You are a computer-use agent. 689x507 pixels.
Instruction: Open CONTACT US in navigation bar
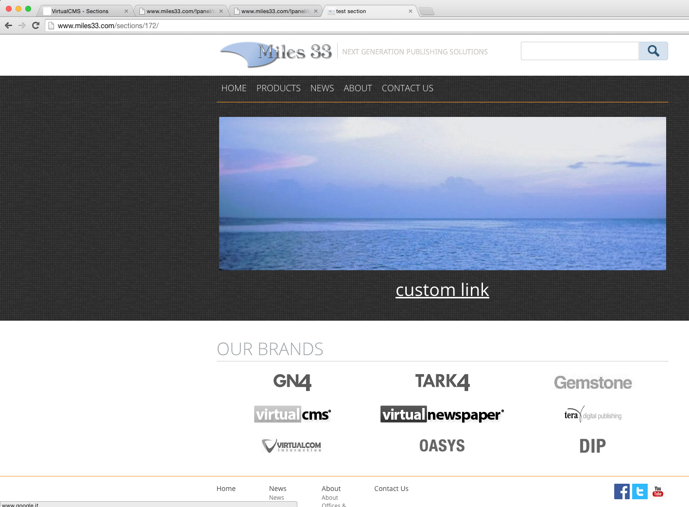(x=407, y=88)
